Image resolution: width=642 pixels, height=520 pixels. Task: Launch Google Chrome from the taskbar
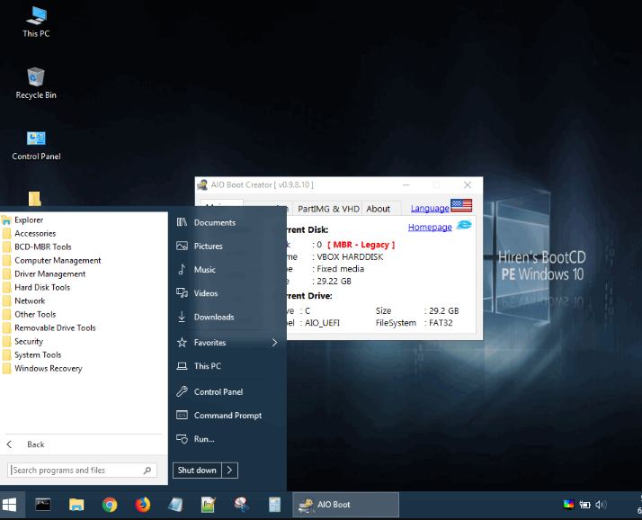tap(110, 505)
